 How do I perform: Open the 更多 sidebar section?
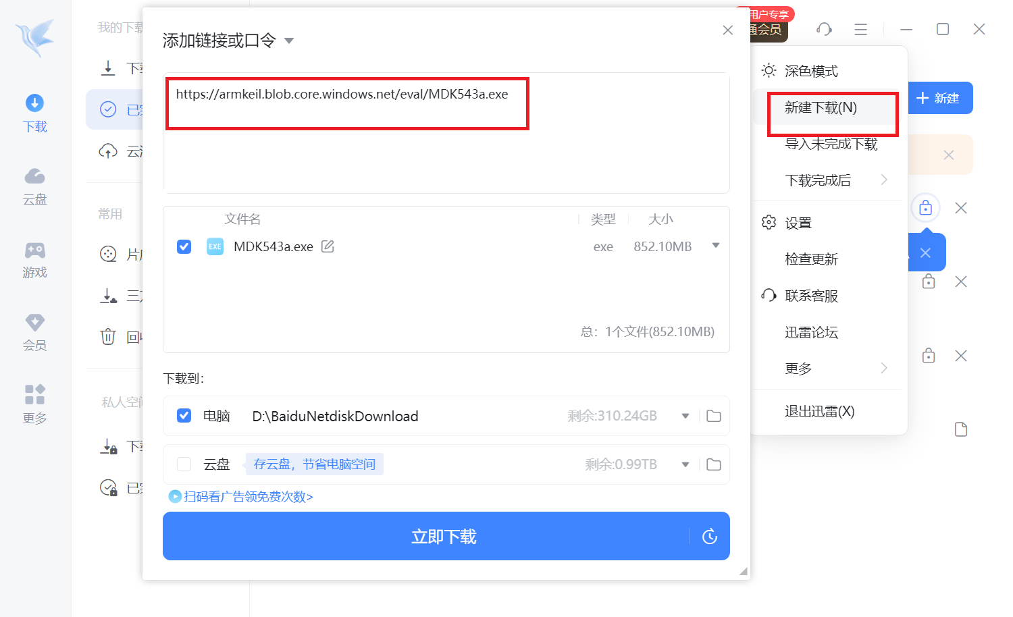pos(35,404)
